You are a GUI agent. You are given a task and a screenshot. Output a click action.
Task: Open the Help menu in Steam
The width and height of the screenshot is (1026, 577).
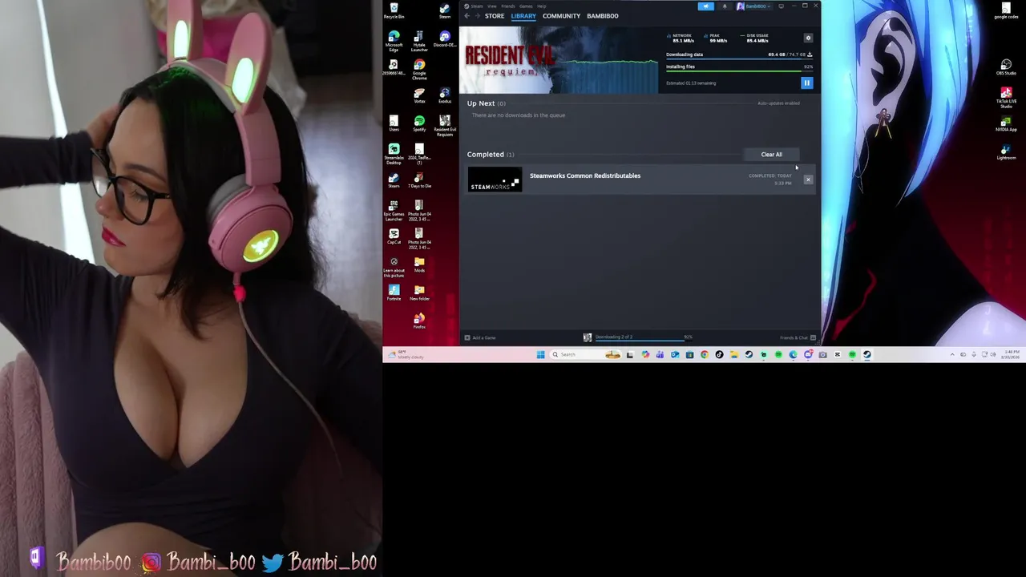[542, 6]
